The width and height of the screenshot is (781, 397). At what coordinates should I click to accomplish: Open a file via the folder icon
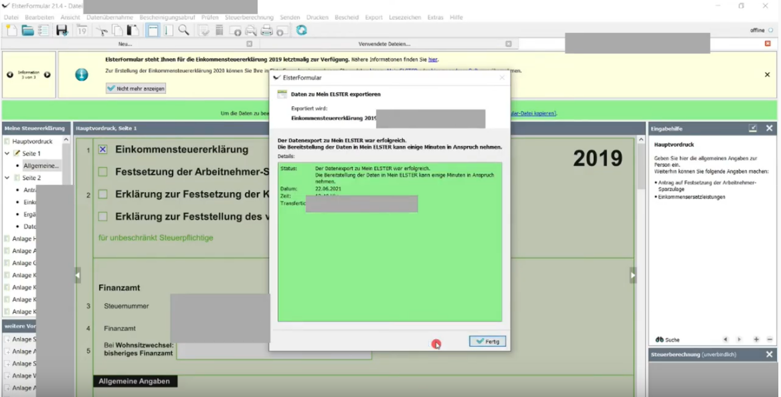click(x=27, y=30)
